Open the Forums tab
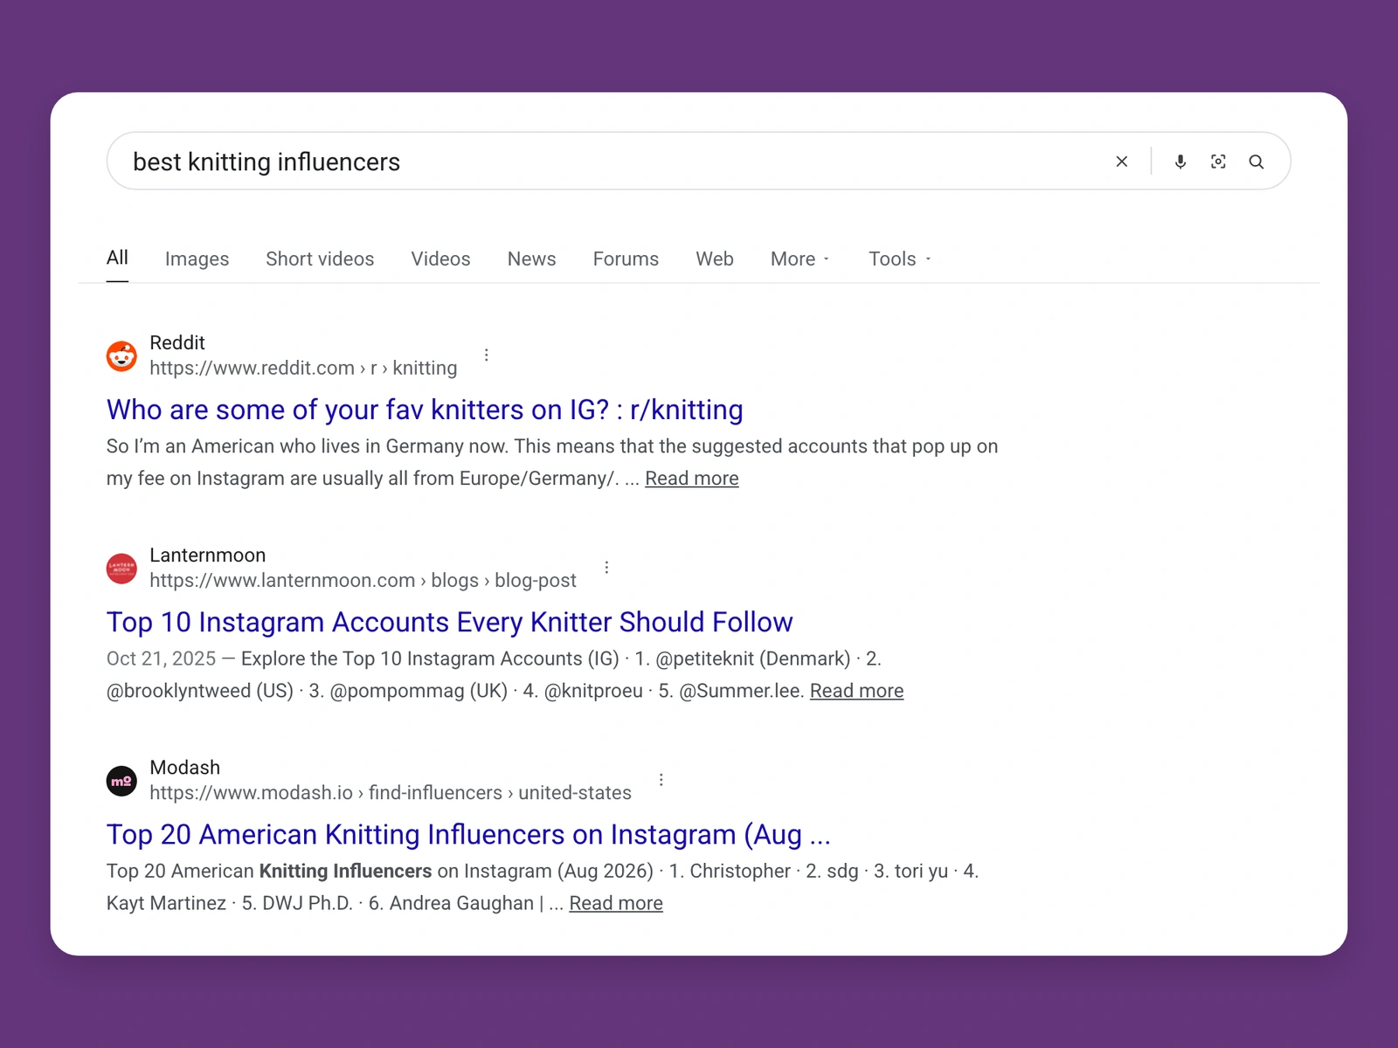 tap(626, 259)
